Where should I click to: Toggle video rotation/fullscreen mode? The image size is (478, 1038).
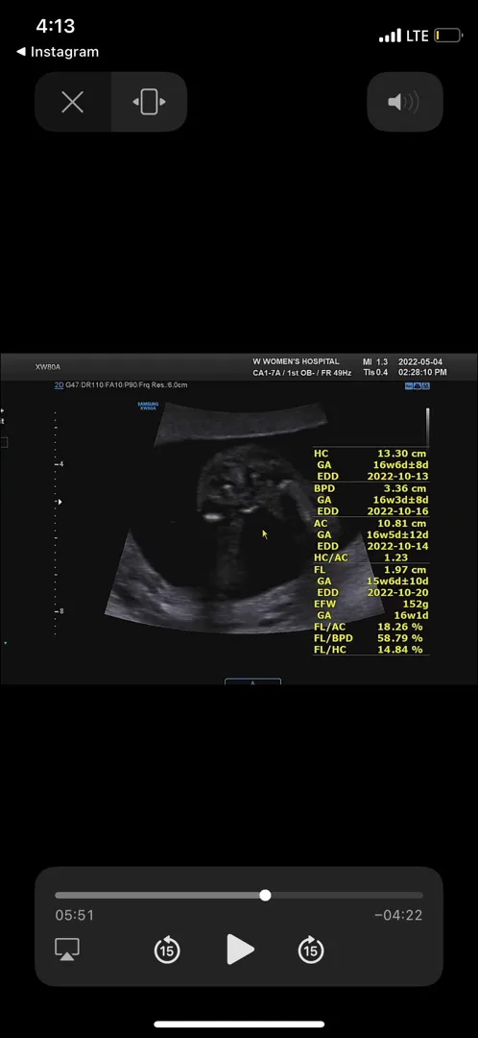click(x=150, y=102)
